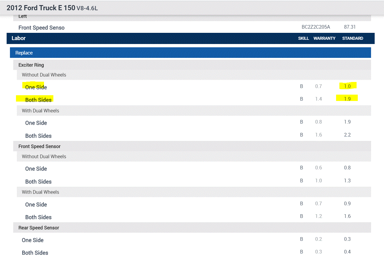384x261 pixels.
Task: Click 0.3 standard for Rear Sensor One Side
Action: (x=347, y=239)
